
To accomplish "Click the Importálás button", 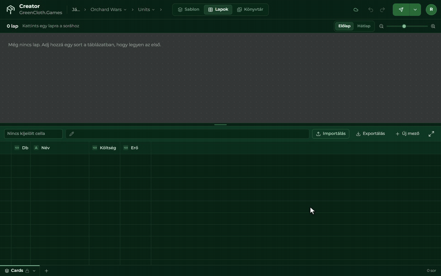I will (331, 134).
